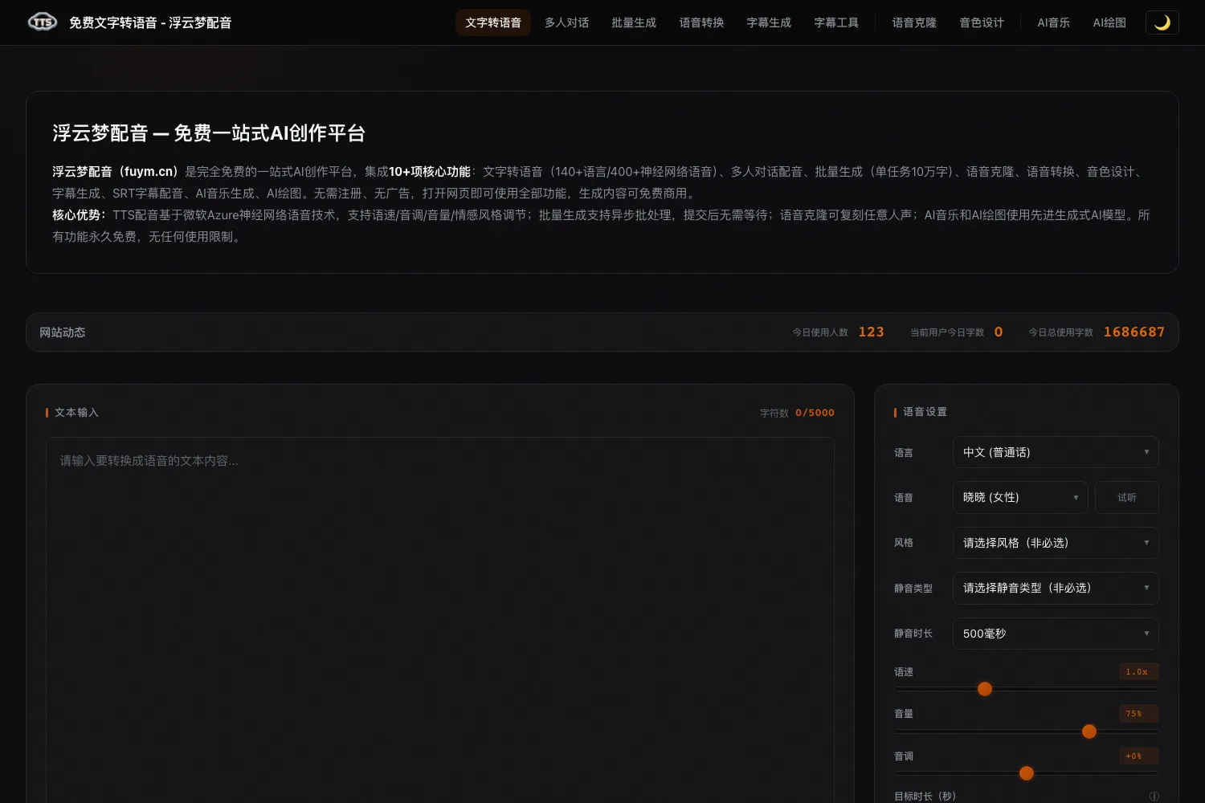Image resolution: width=1205 pixels, height=803 pixels.
Task: Click the info icon beside 目标时长
Action: (x=1154, y=797)
